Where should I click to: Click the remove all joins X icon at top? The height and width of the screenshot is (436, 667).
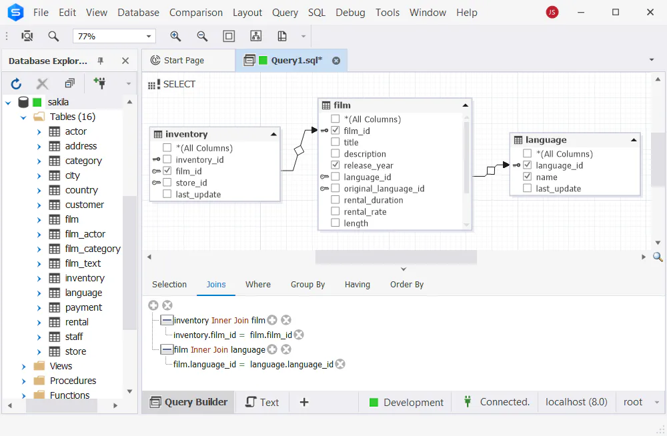click(x=167, y=305)
